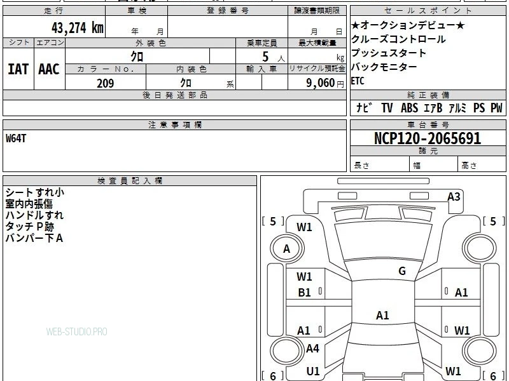Viewport: 509px width, 381px height.
Task: Click the 検査員記入欄 header bar
Action: (x=130, y=181)
